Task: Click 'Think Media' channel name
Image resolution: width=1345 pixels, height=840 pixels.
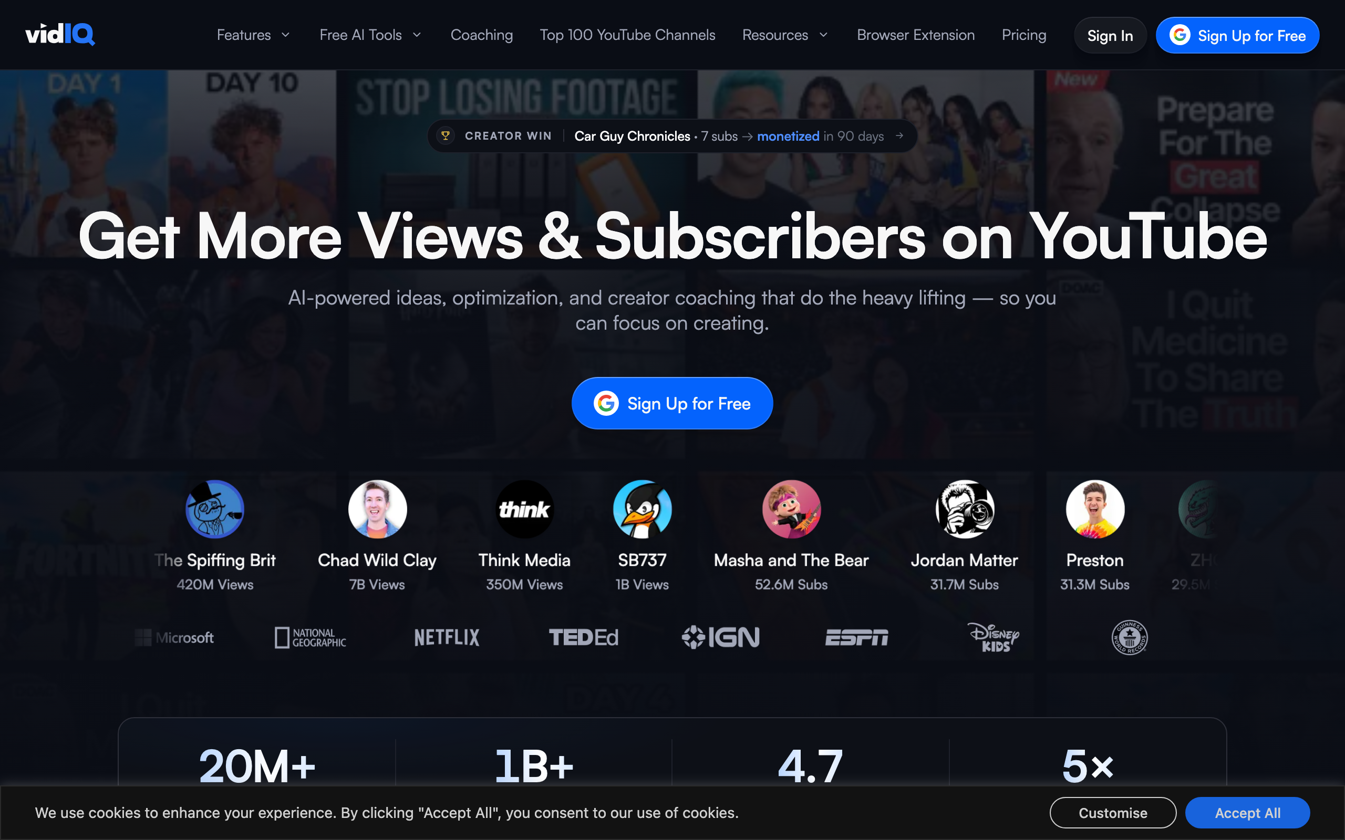Action: 525,560
